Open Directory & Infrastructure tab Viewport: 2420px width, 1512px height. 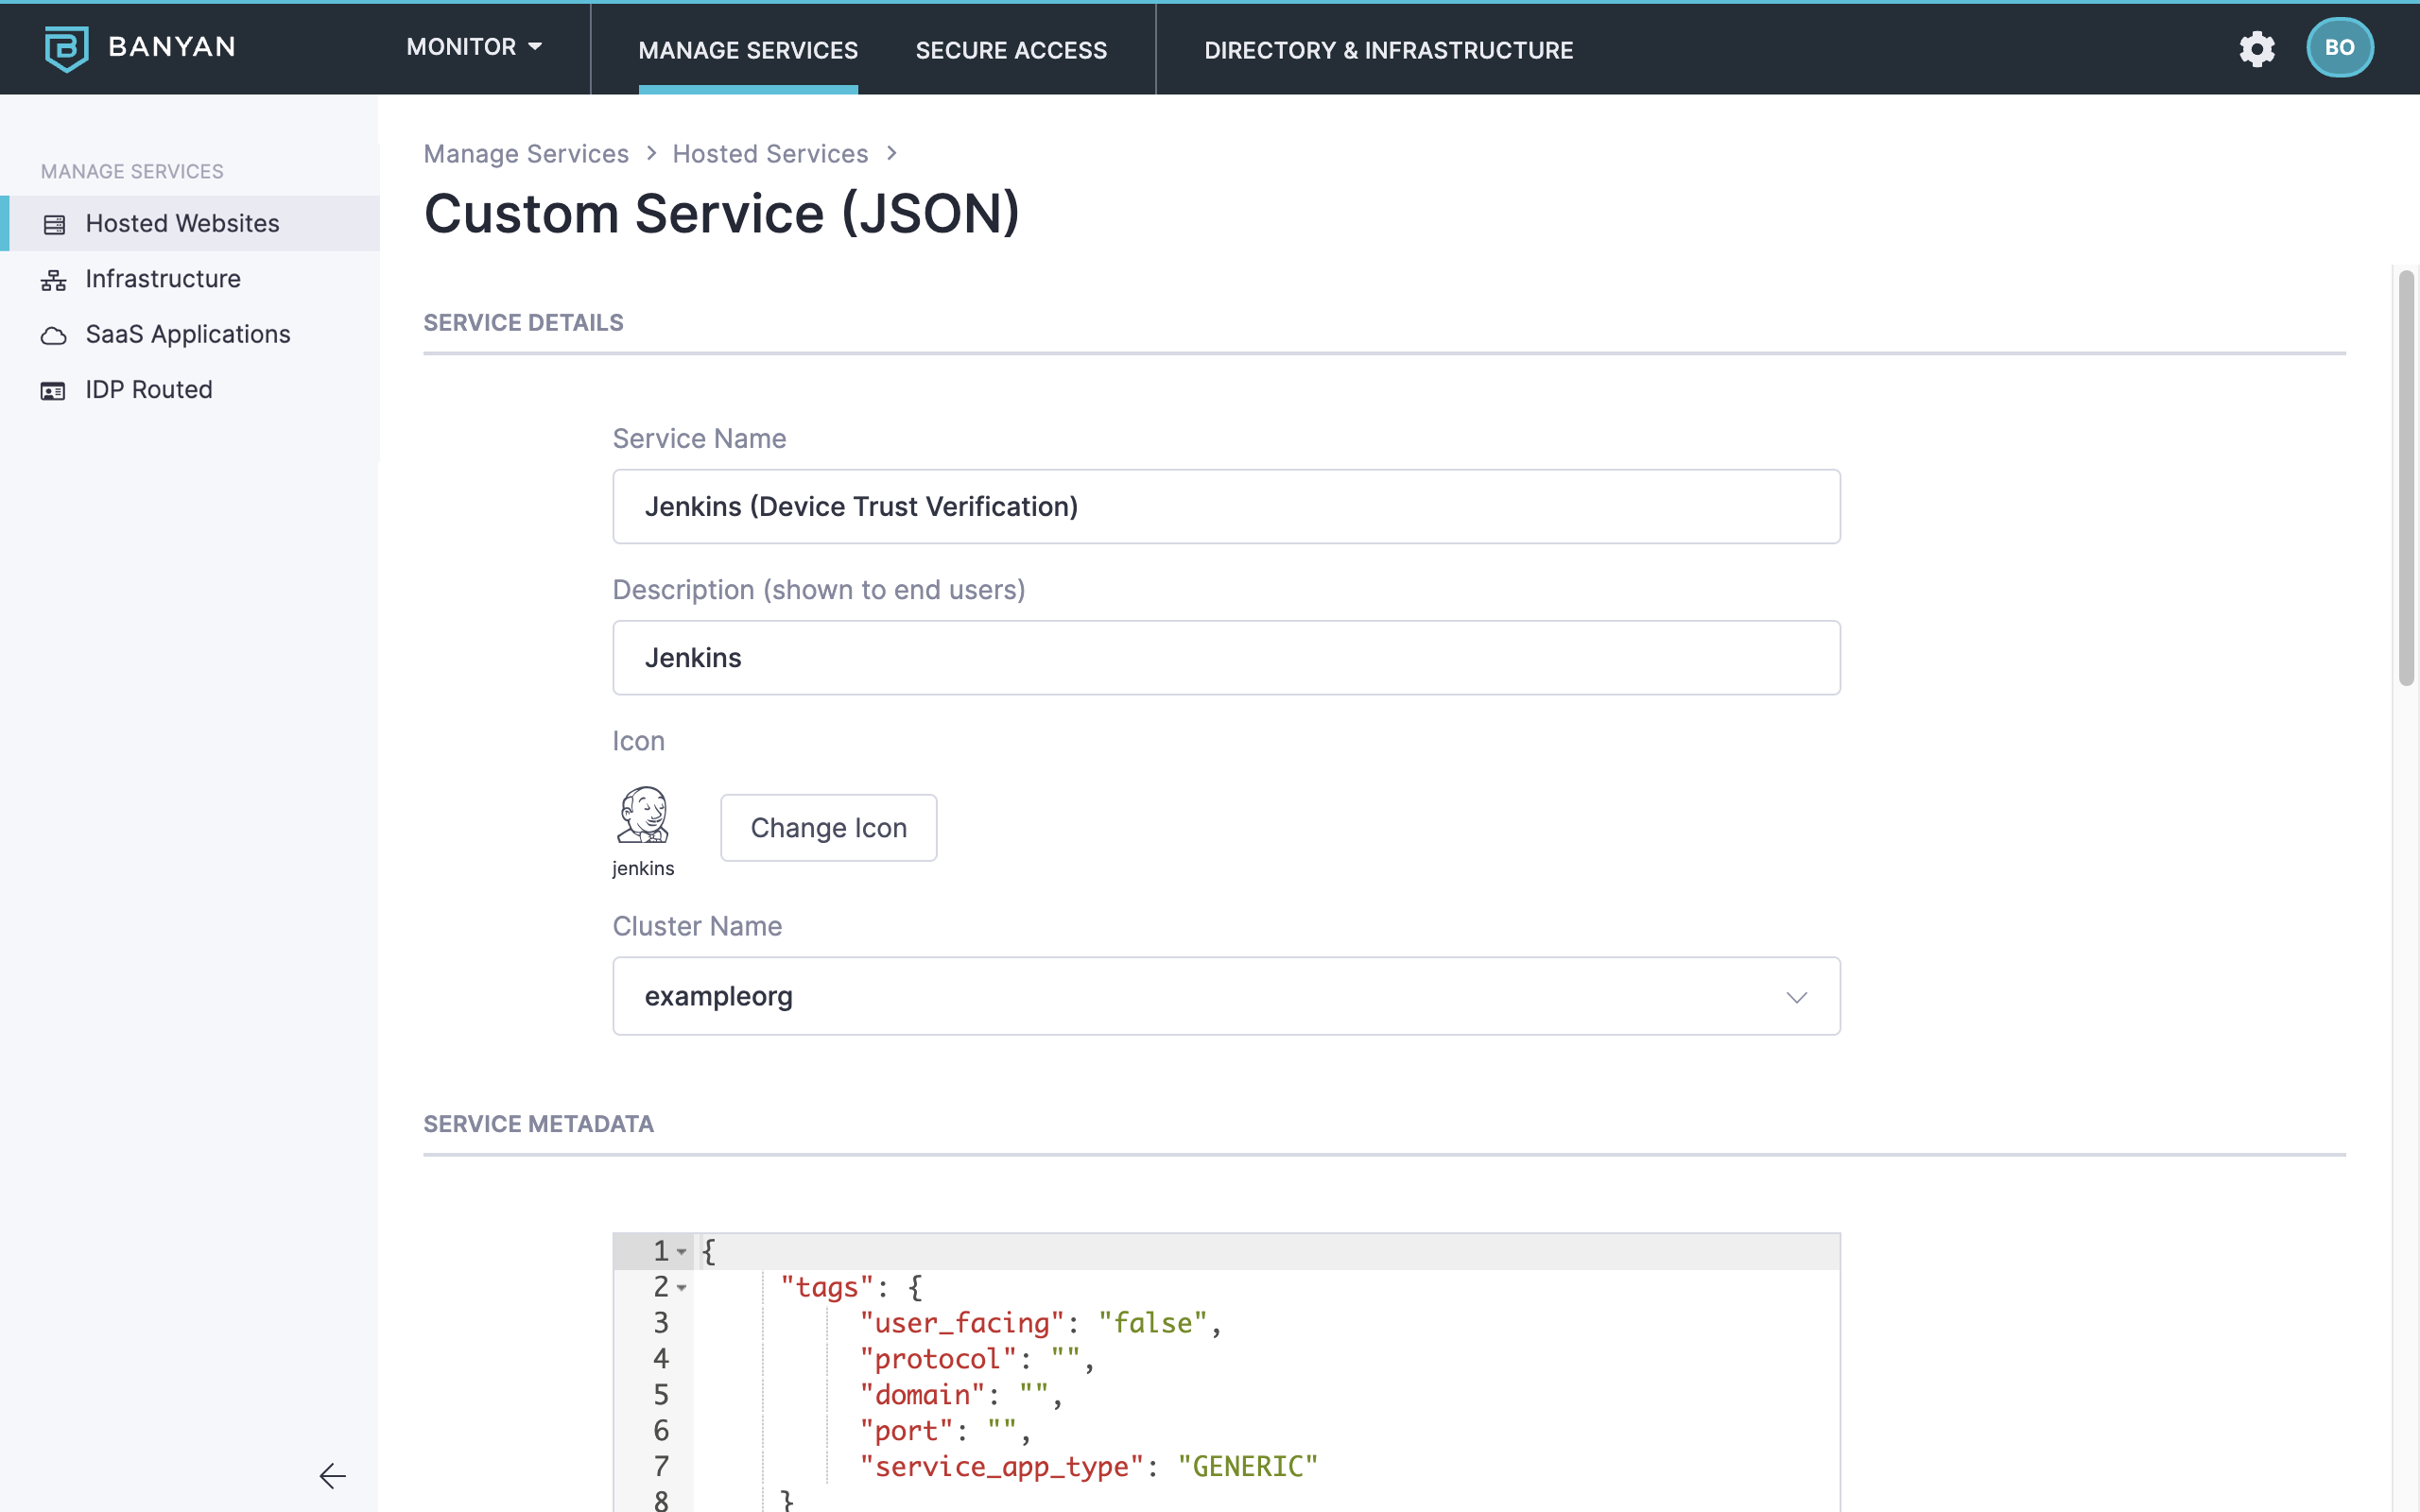(x=1388, y=50)
